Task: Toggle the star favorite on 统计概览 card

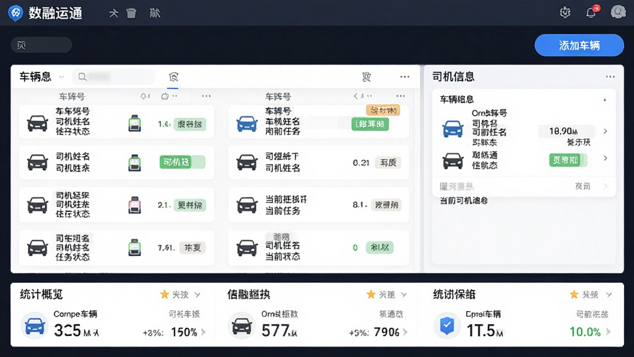Action: point(164,294)
